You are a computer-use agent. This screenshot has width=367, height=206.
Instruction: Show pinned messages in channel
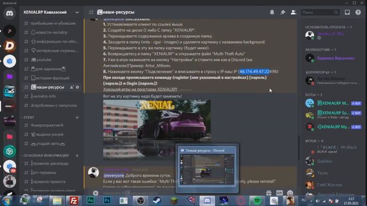tap(283, 12)
